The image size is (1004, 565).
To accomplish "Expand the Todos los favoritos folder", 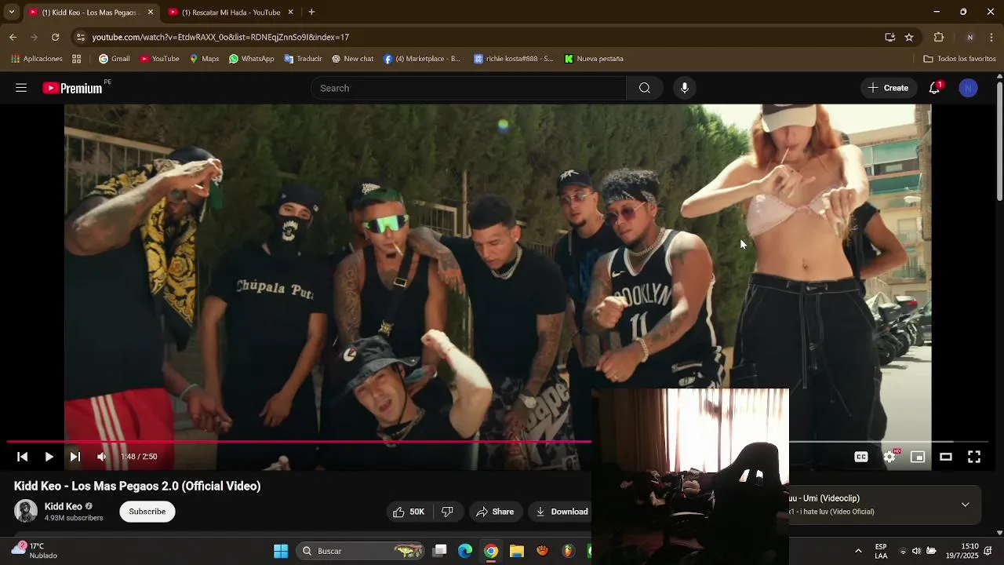I will (959, 59).
